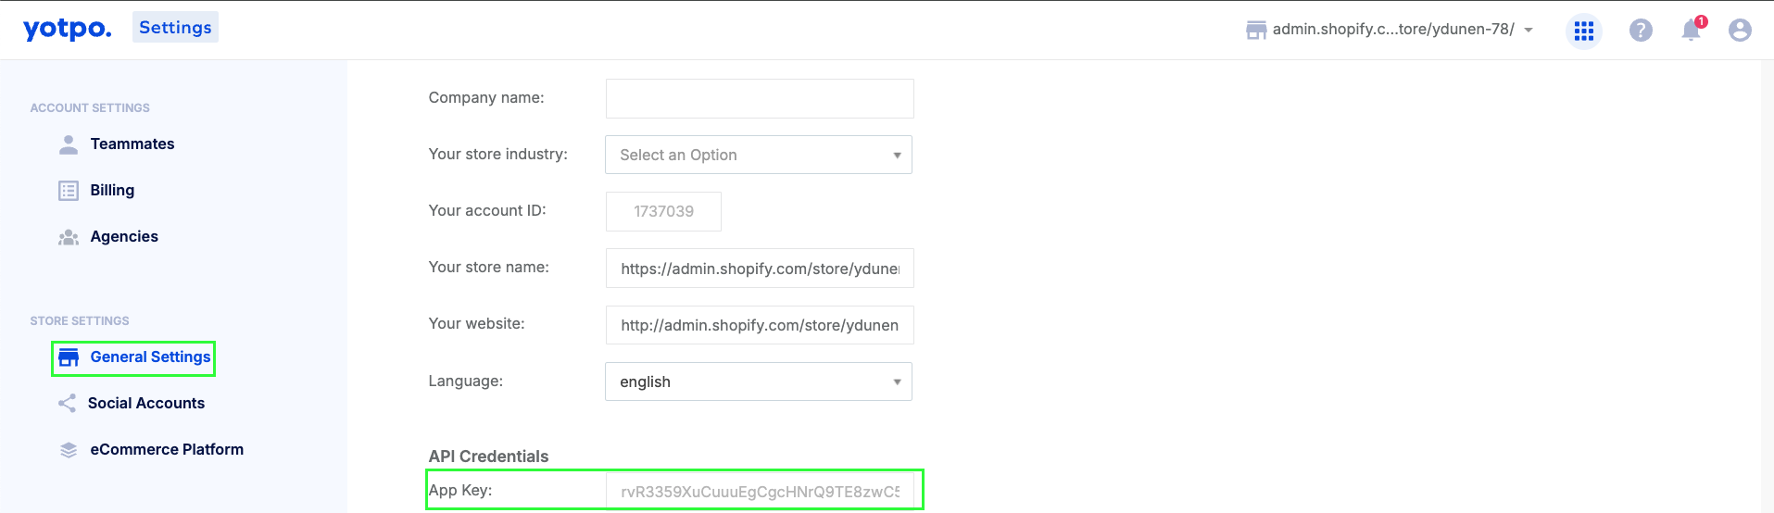
Task: Click the App Key field
Action: (x=760, y=491)
